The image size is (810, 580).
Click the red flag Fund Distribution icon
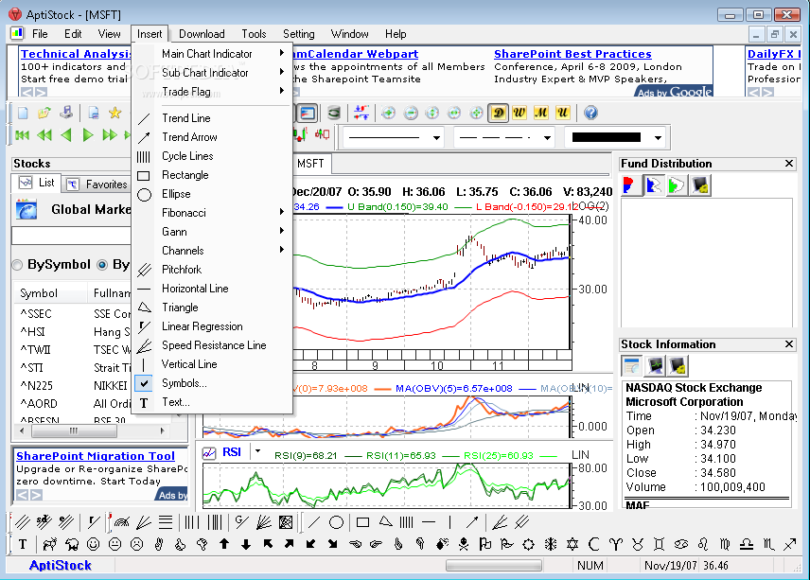click(629, 185)
